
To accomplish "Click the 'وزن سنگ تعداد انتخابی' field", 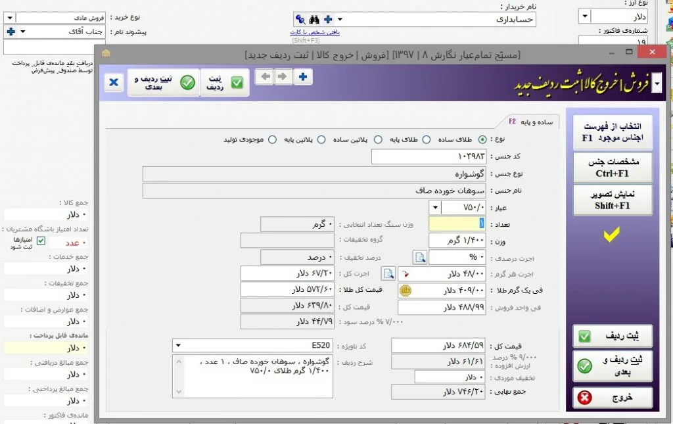I will pos(297,224).
